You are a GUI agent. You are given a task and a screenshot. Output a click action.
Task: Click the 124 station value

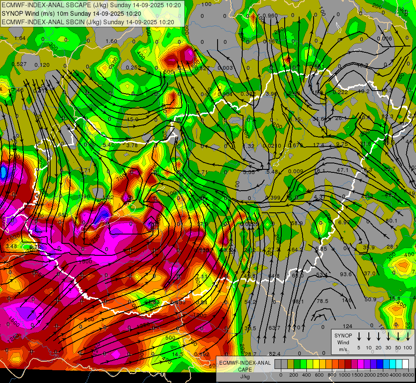pyautogui.click(x=347, y=326)
